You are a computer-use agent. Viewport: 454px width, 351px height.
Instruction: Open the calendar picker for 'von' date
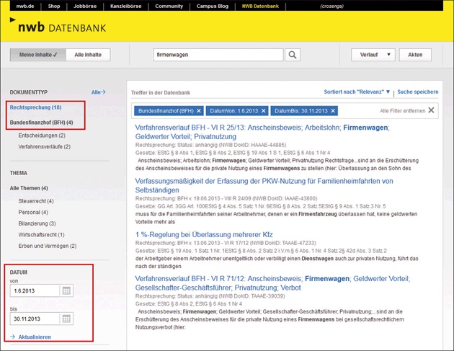(66, 290)
